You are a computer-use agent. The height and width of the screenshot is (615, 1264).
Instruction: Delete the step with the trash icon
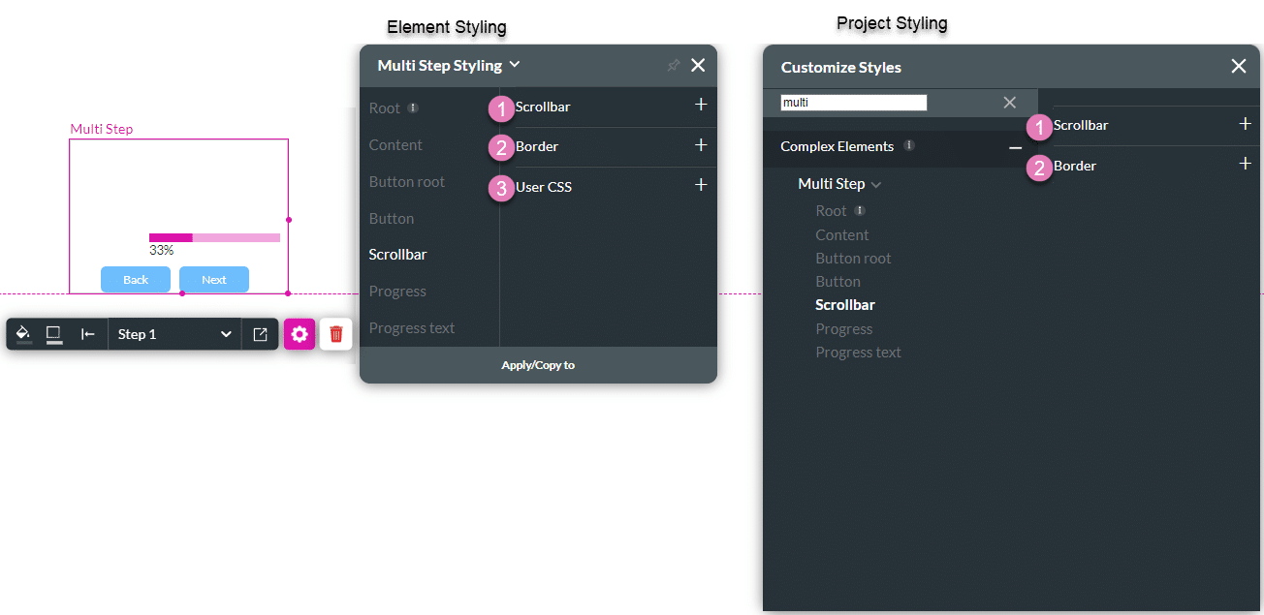click(335, 333)
